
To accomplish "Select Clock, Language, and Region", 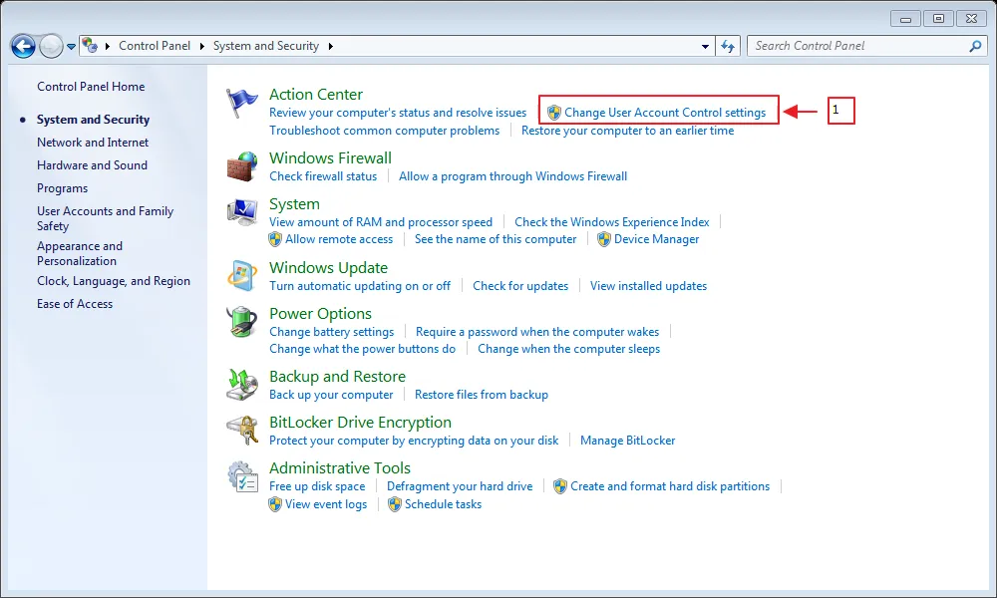I will tap(114, 281).
